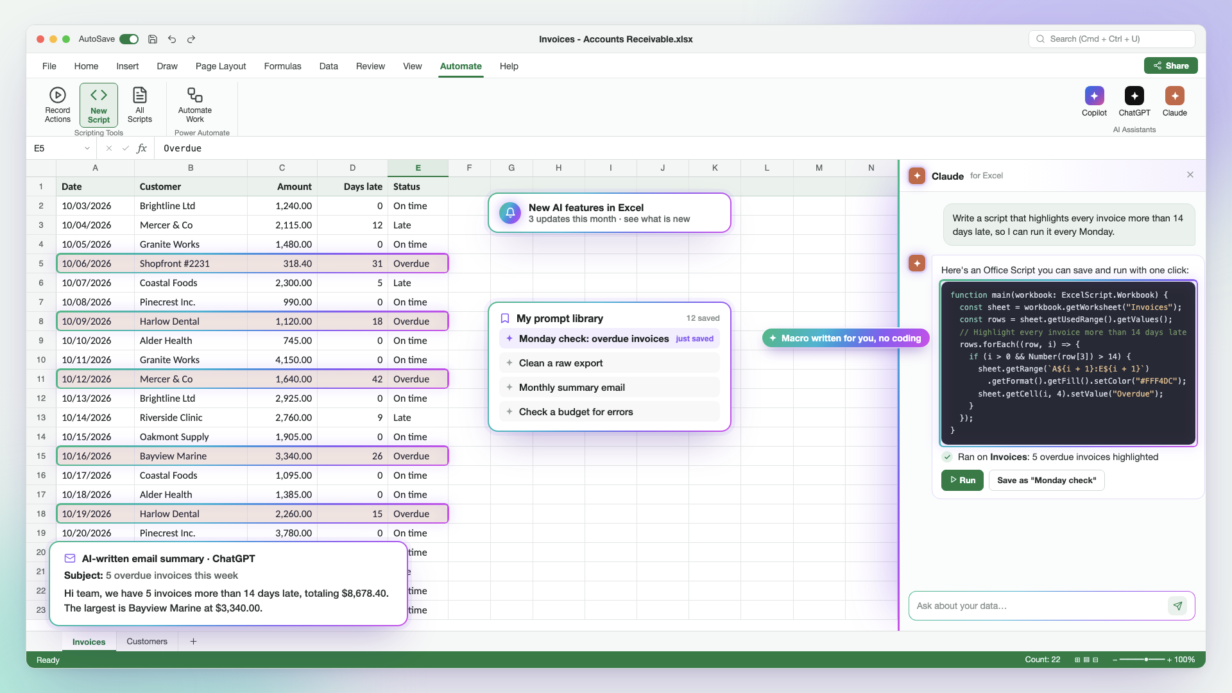The width and height of the screenshot is (1232, 693).
Task: Click the Share button
Action: coord(1170,65)
